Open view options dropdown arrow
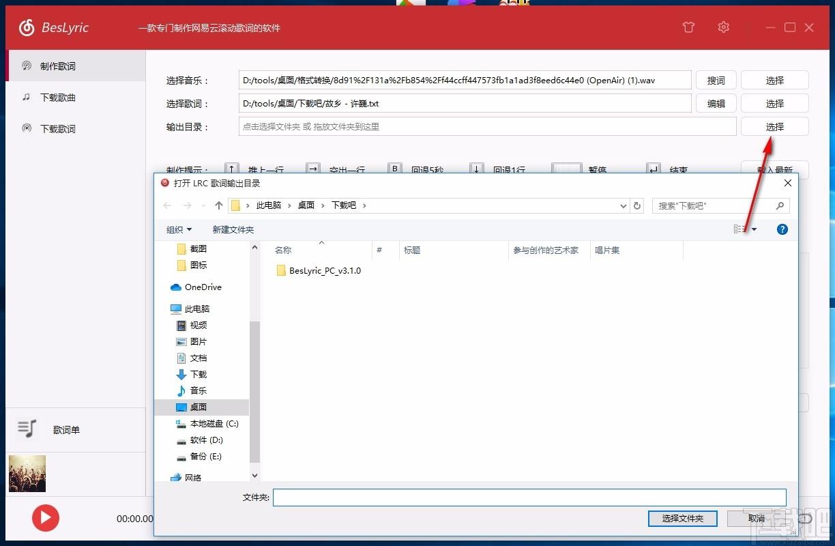 (x=755, y=229)
